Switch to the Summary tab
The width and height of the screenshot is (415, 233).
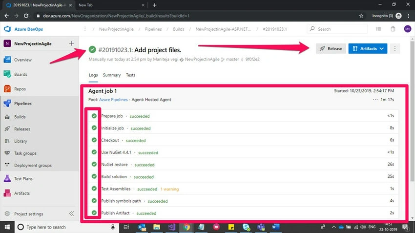click(x=112, y=75)
